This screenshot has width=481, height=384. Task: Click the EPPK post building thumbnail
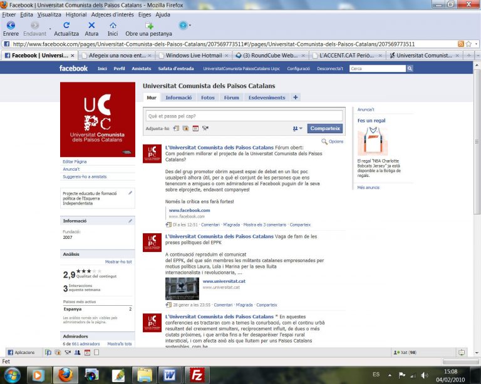click(x=182, y=288)
